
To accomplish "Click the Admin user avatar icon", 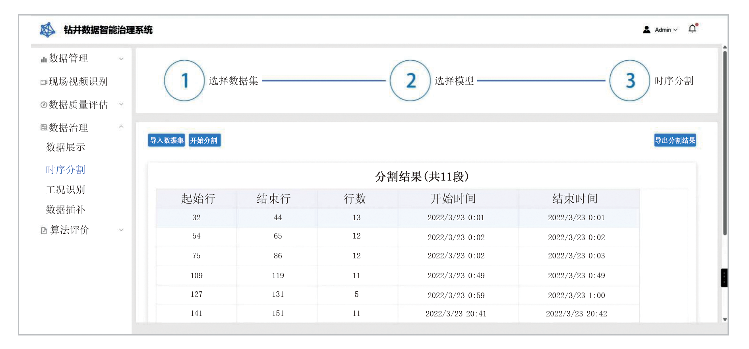I will [646, 30].
